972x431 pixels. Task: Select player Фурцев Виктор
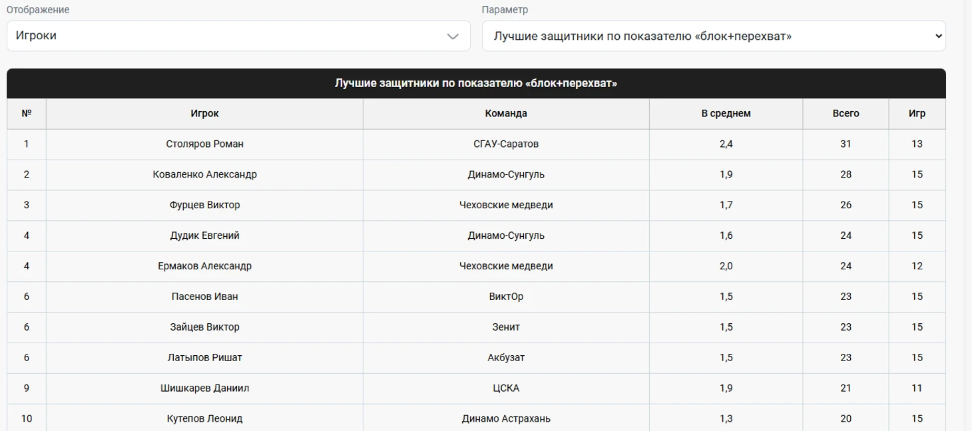[204, 205]
